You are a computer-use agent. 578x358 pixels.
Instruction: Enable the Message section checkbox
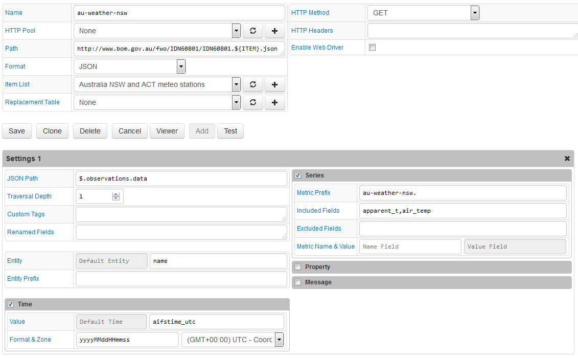coord(298,282)
